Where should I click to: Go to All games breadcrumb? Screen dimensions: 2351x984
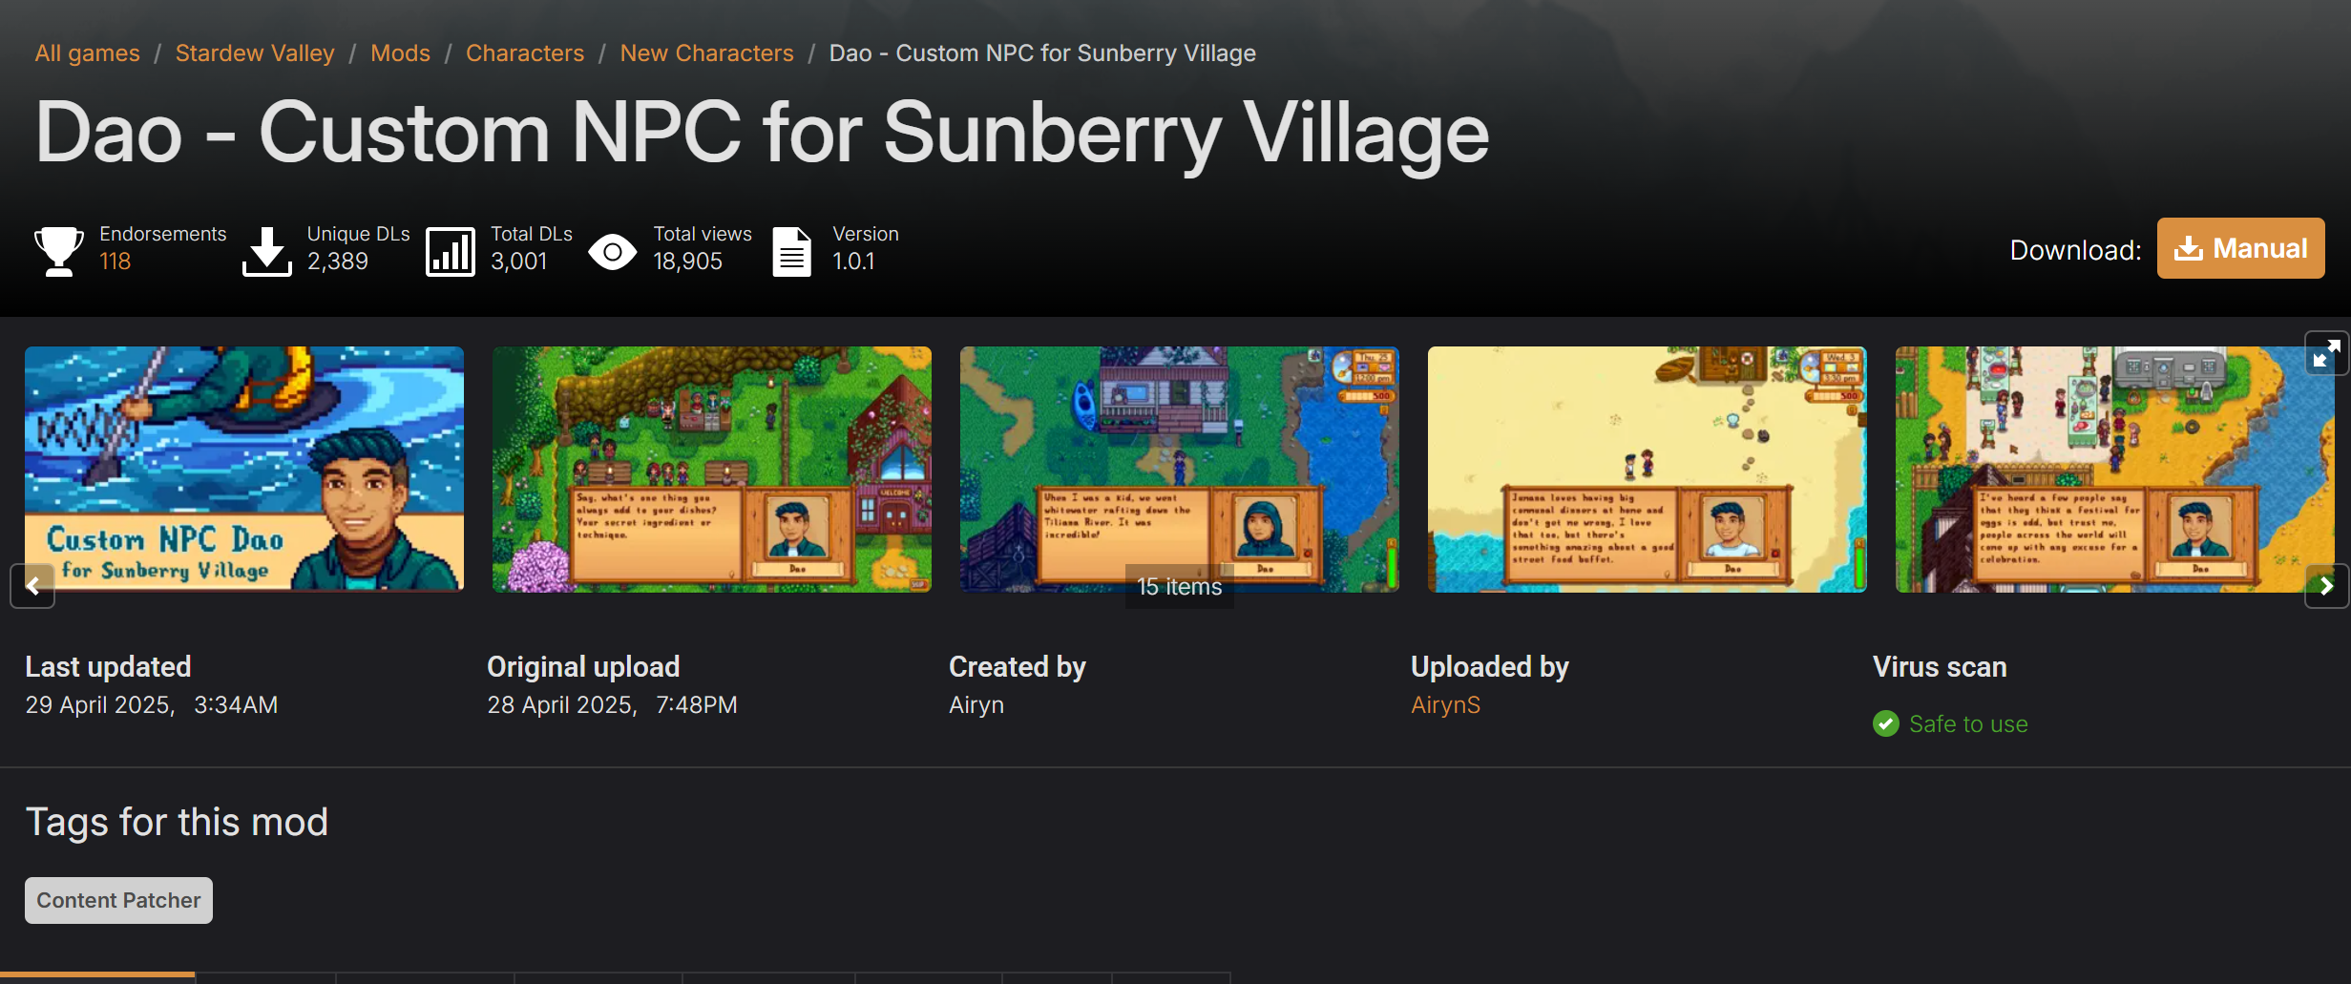(87, 52)
